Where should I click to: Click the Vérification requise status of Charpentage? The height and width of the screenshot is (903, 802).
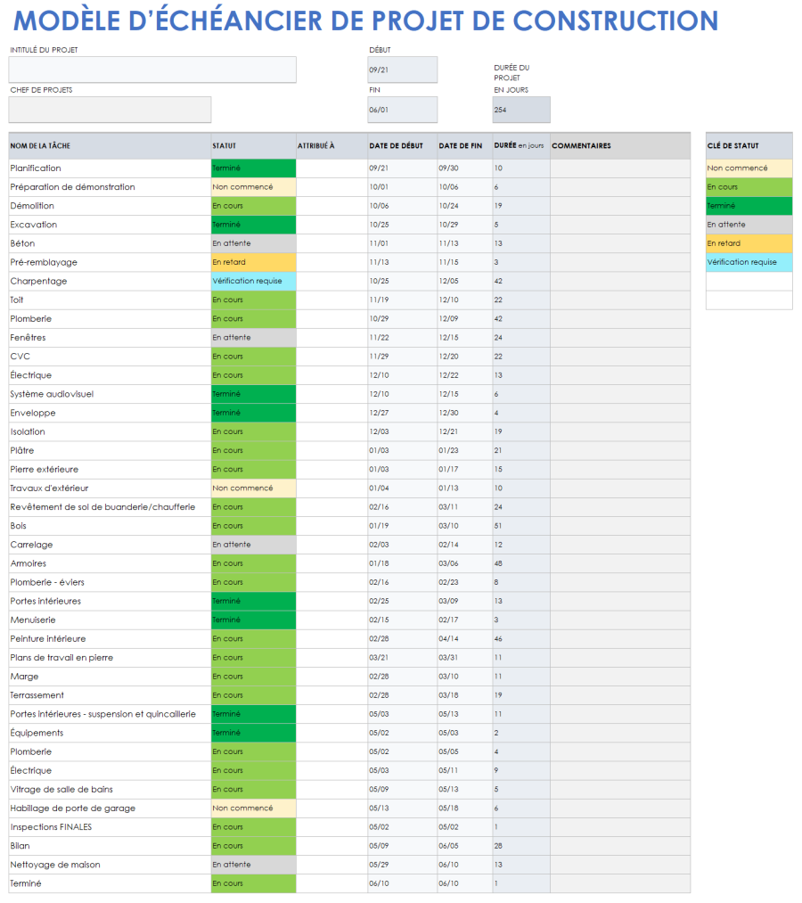coord(252,281)
